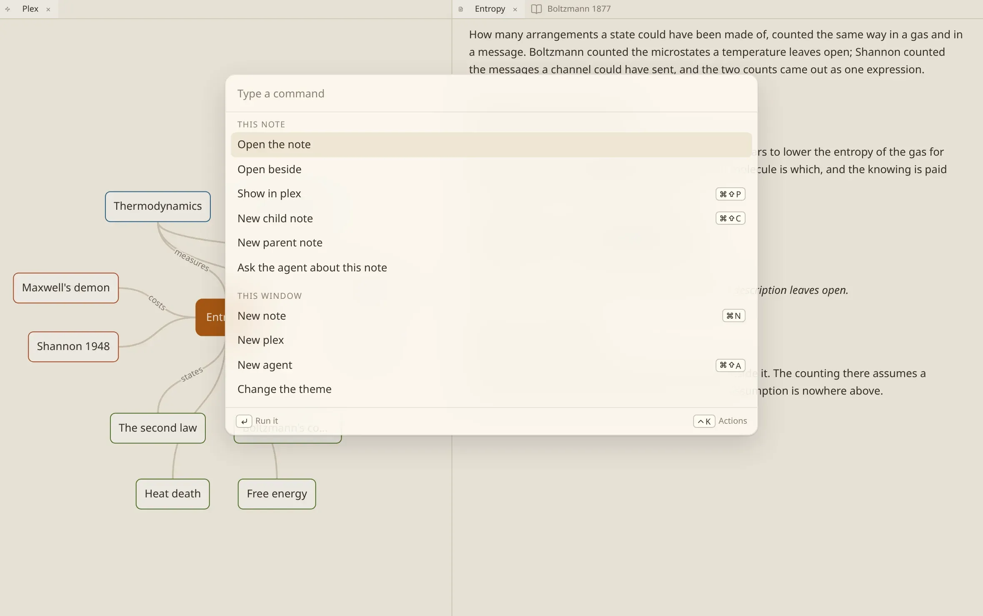
Task: Click the Entropy tab note icon
Action: click(461, 9)
